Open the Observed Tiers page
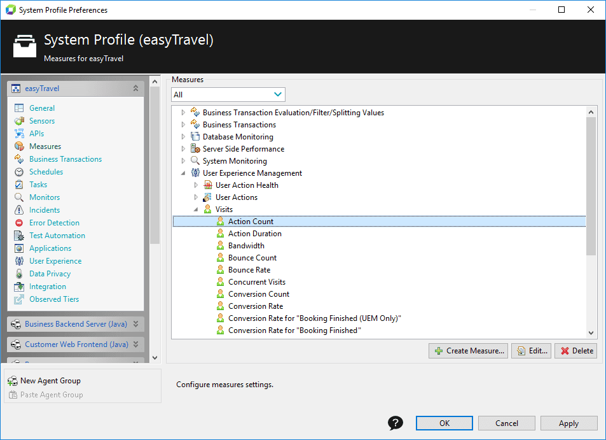The height and width of the screenshot is (440, 606). point(54,299)
